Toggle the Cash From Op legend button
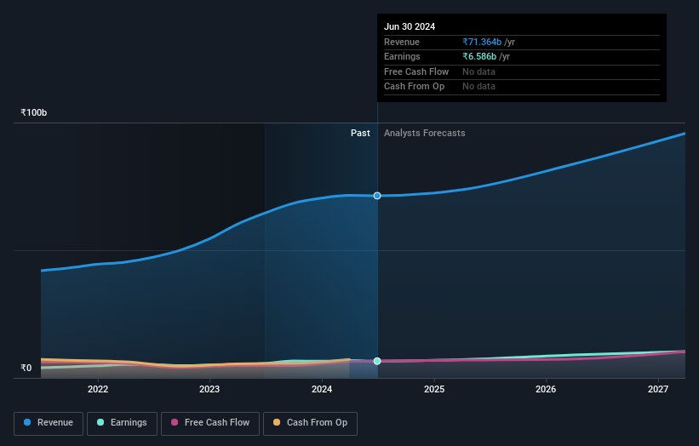Viewport: 699px width, 446px height. (x=310, y=423)
